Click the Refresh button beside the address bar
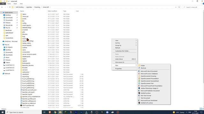The width and height of the screenshot is (204, 114). (179, 7)
